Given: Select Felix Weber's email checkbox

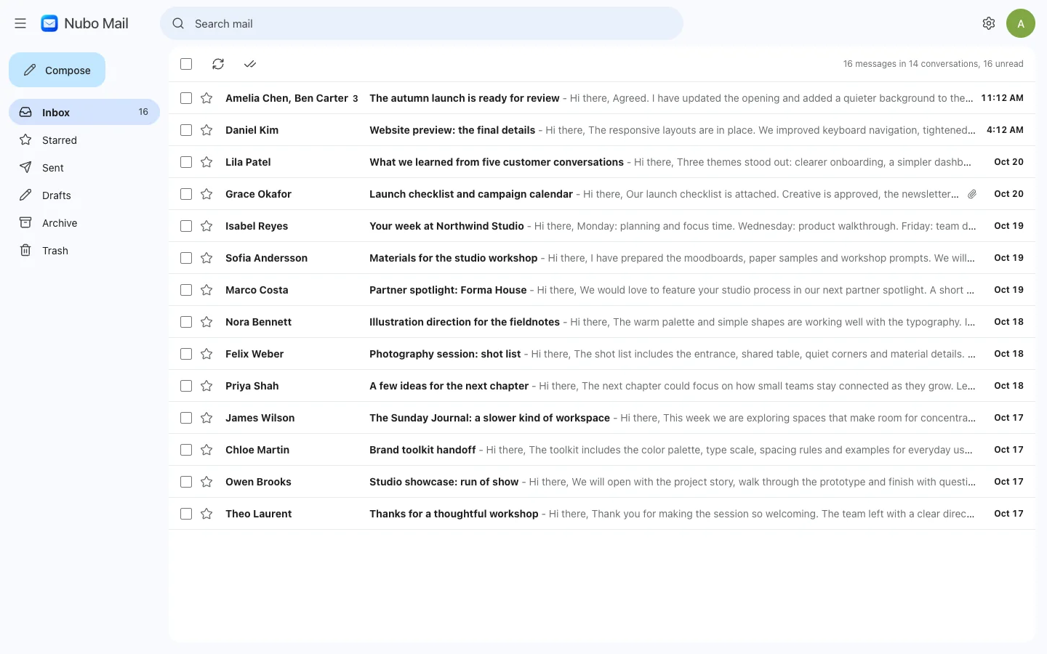Looking at the screenshot, I should pos(186,354).
